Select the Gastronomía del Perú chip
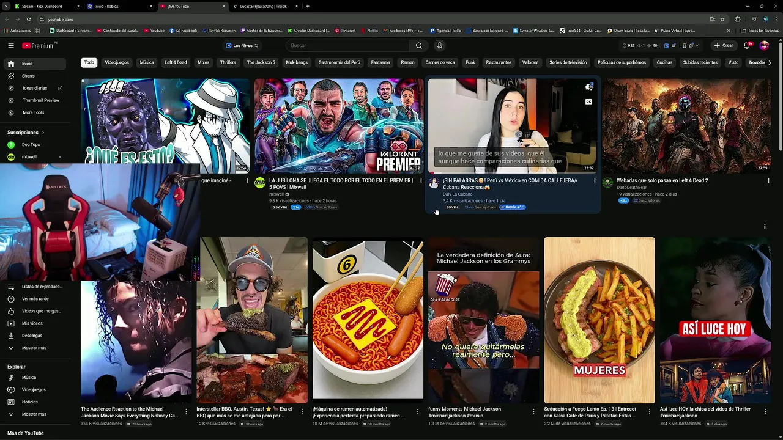The width and height of the screenshot is (783, 440). click(340, 62)
